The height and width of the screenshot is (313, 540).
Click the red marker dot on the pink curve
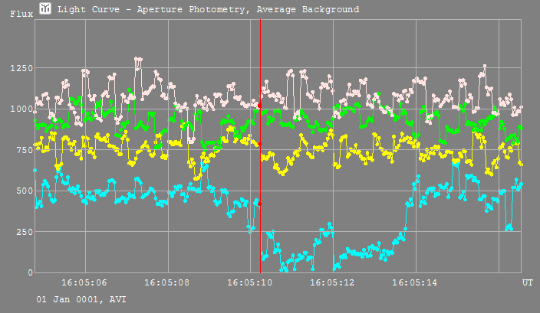pos(260,106)
